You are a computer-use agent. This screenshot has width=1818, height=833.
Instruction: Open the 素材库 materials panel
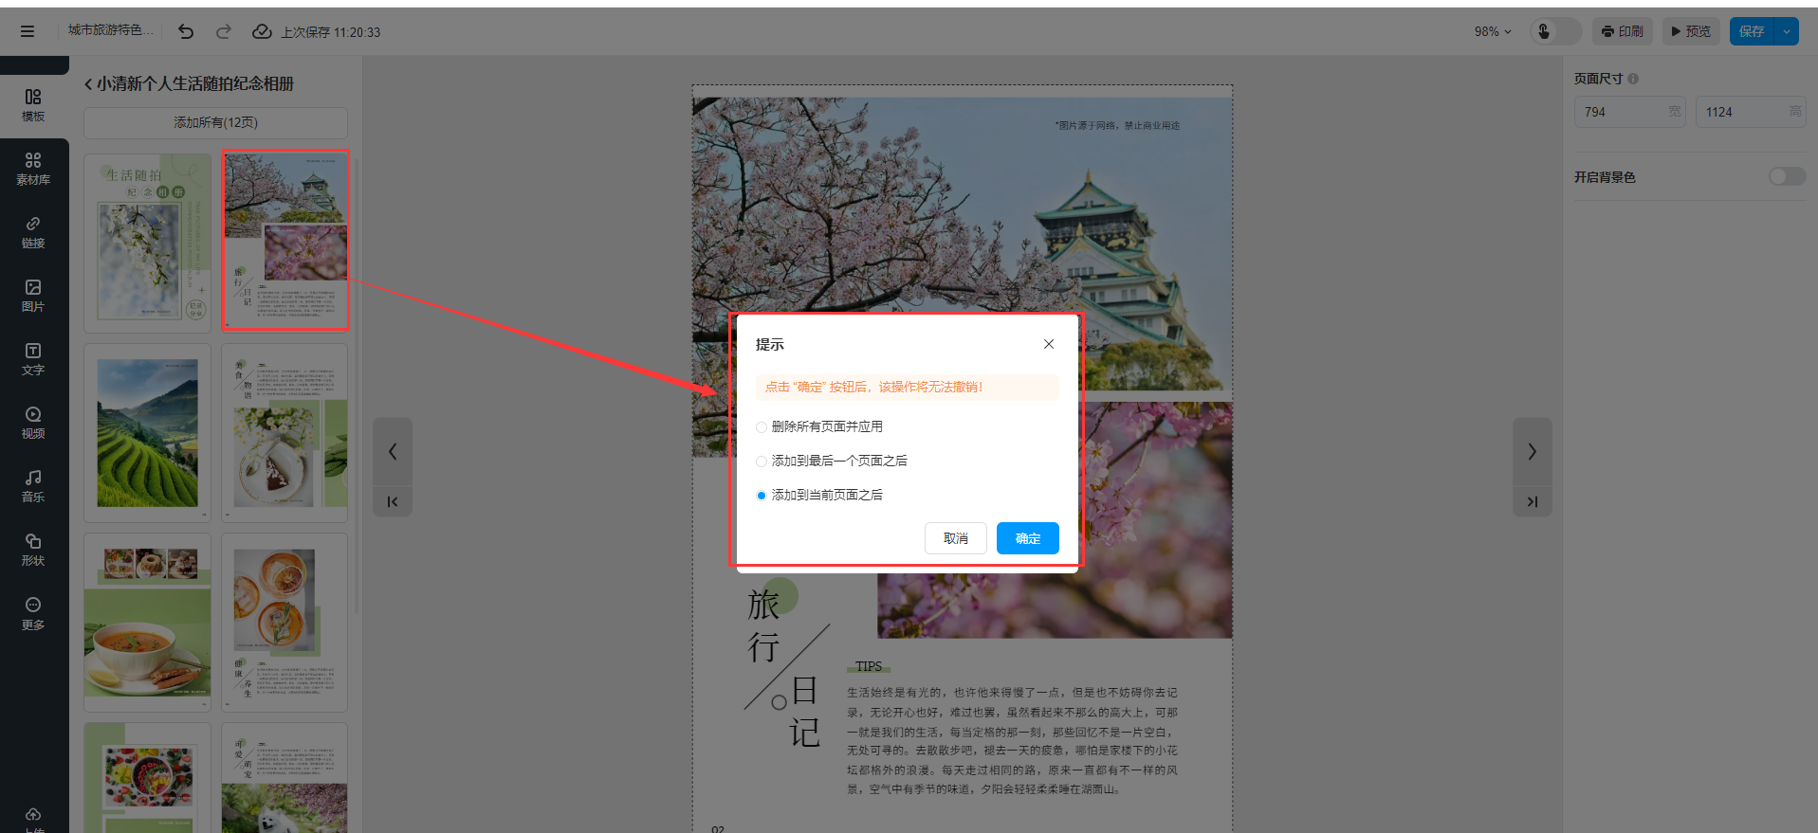pos(33,169)
